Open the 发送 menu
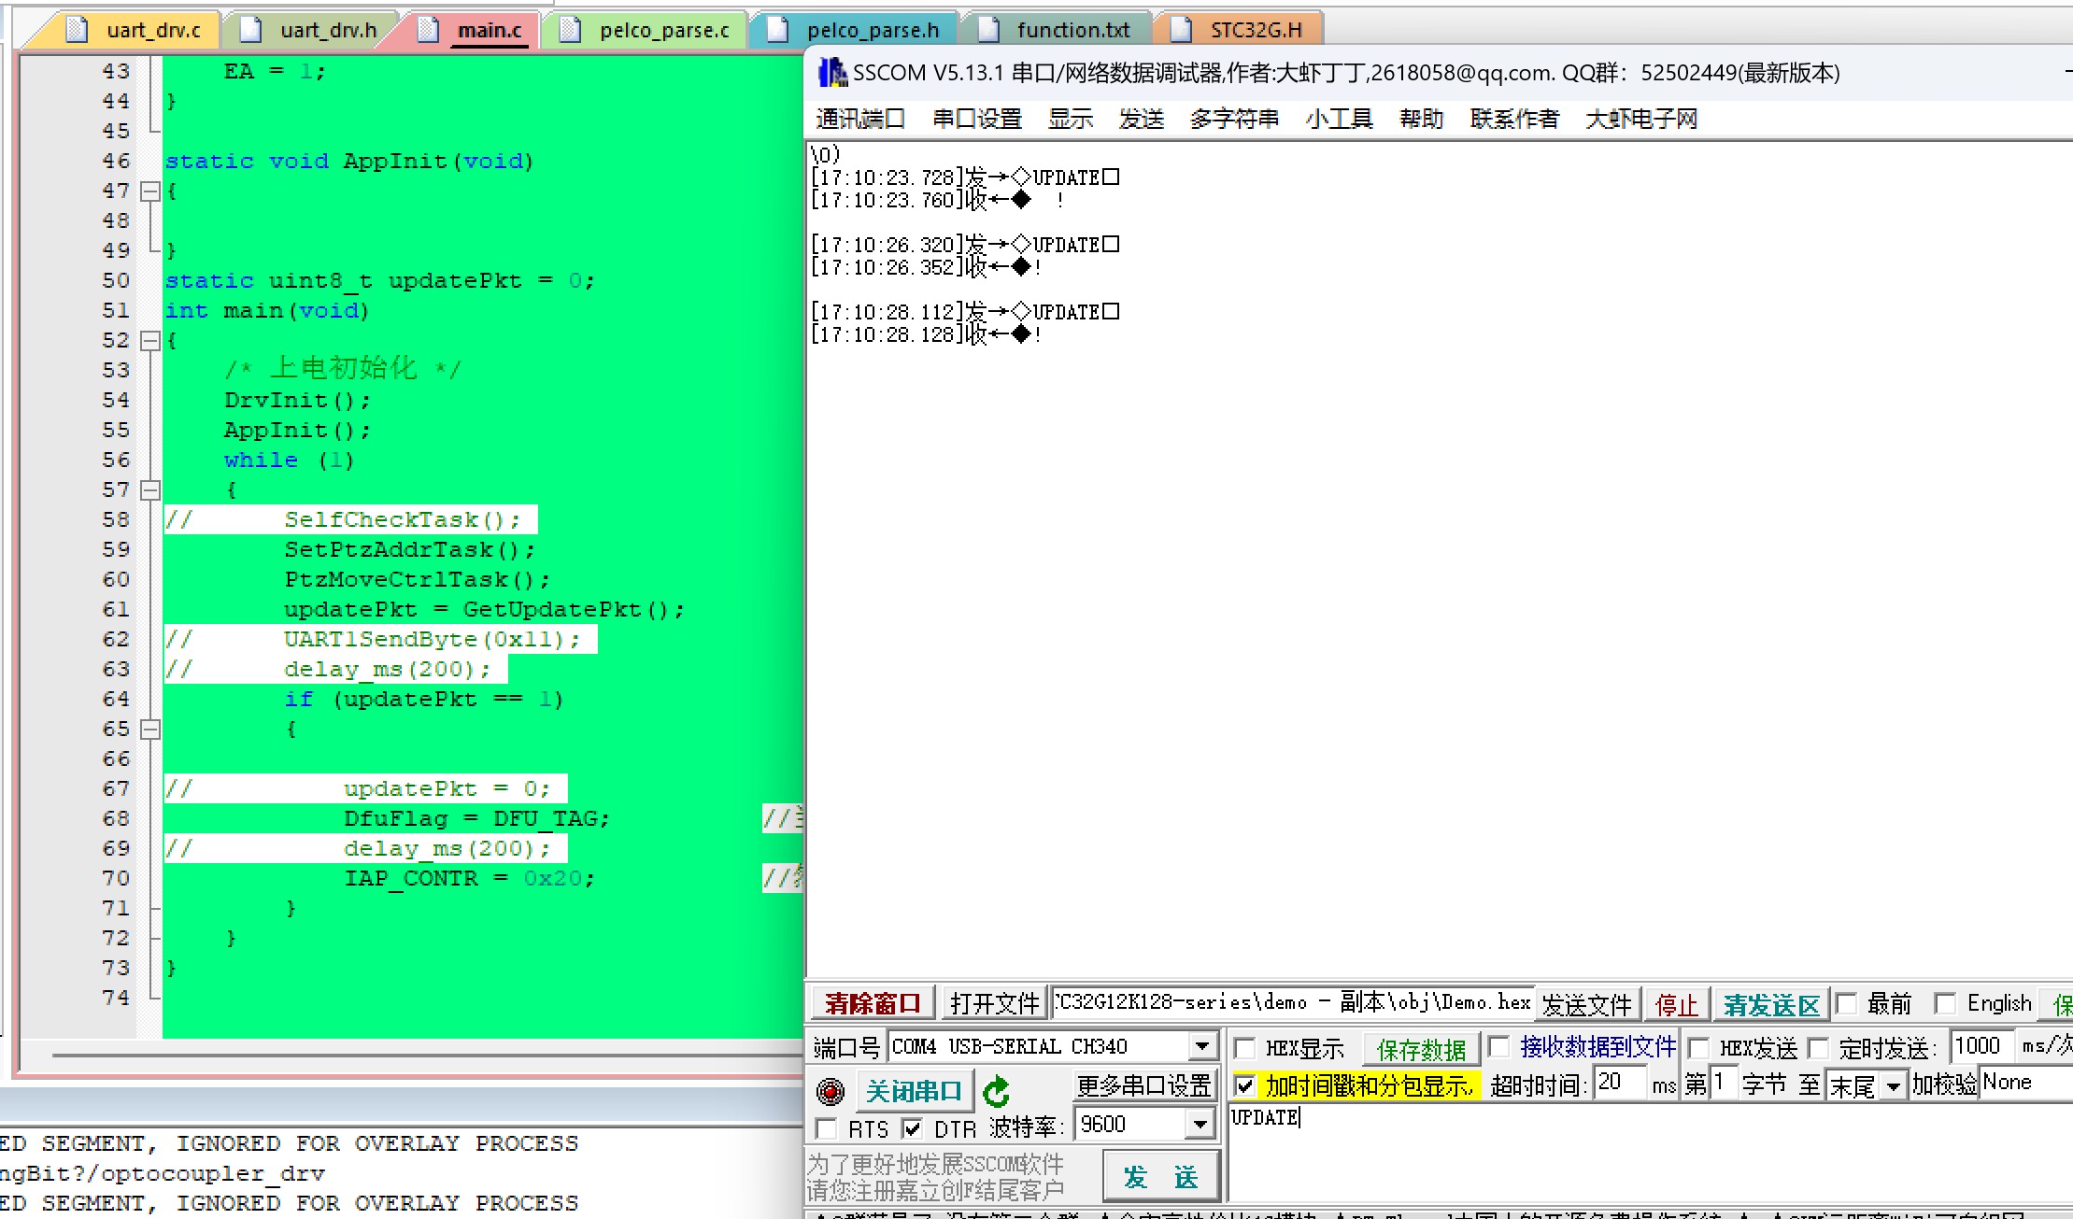This screenshot has width=2073, height=1219. 1142,119
